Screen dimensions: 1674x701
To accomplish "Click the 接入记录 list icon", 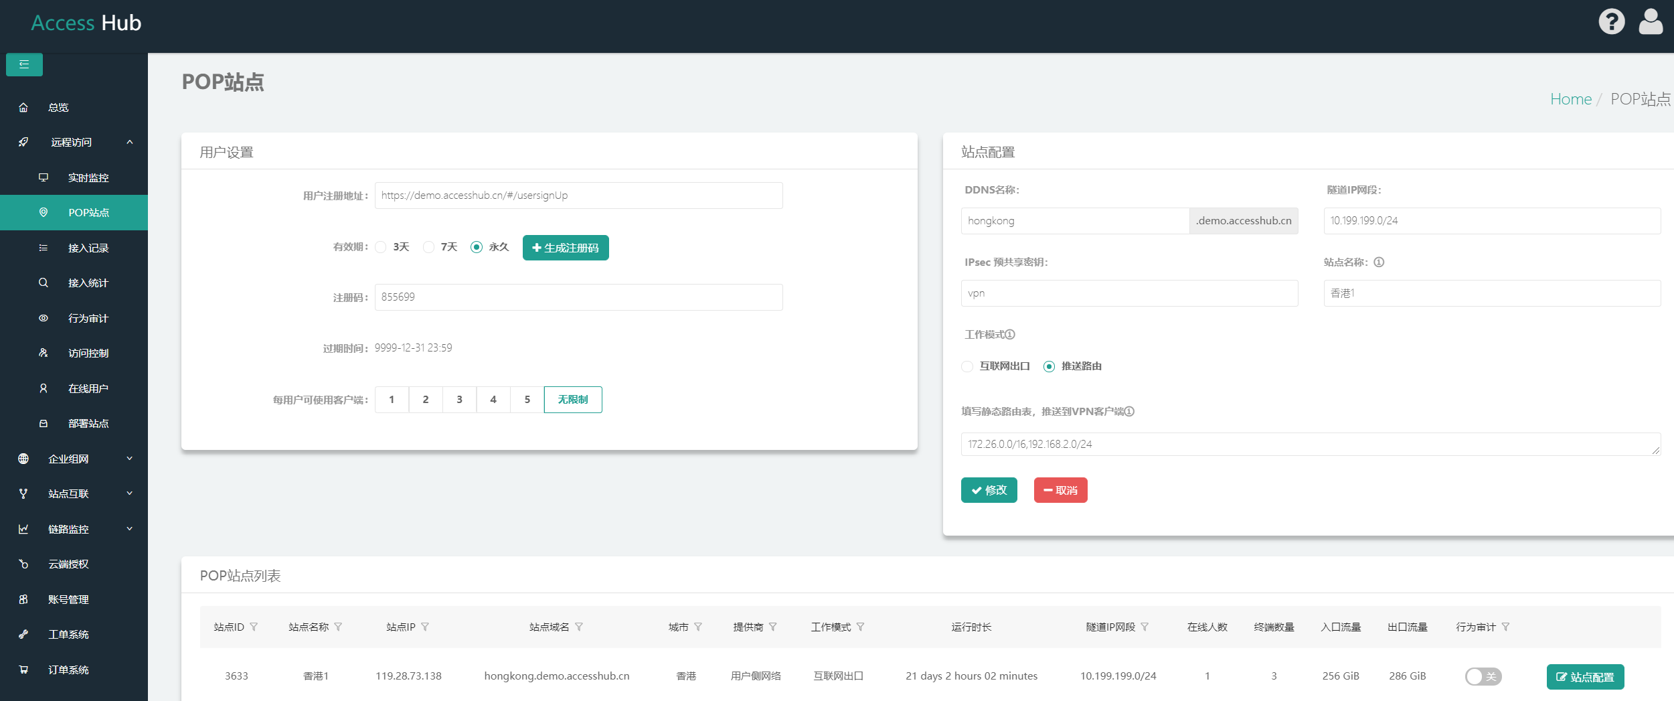I will (44, 248).
